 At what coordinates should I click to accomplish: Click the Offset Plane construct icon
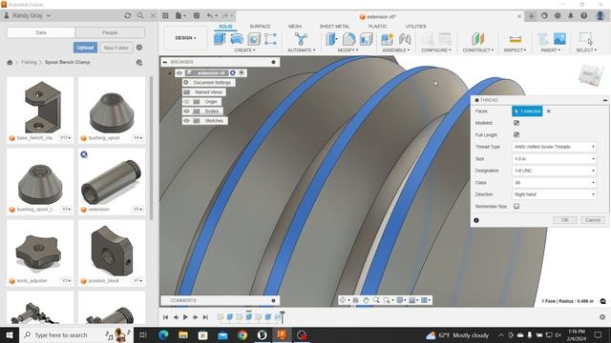pyautogui.click(x=477, y=39)
